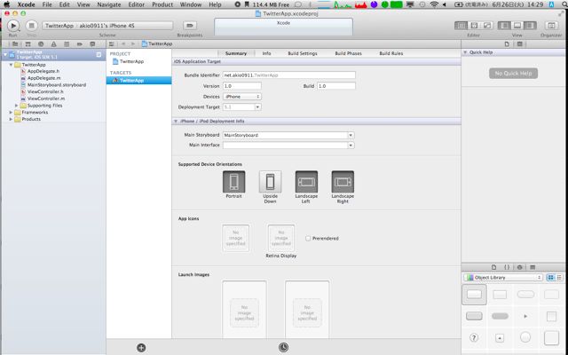This screenshot has width=568, height=355.
Task: Switch to the Build Settings tab
Action: coord(303,53)
